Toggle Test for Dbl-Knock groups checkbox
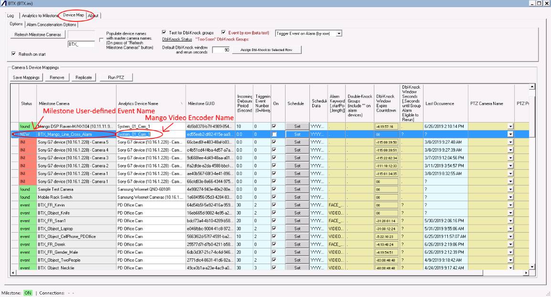 click(164, 32)
